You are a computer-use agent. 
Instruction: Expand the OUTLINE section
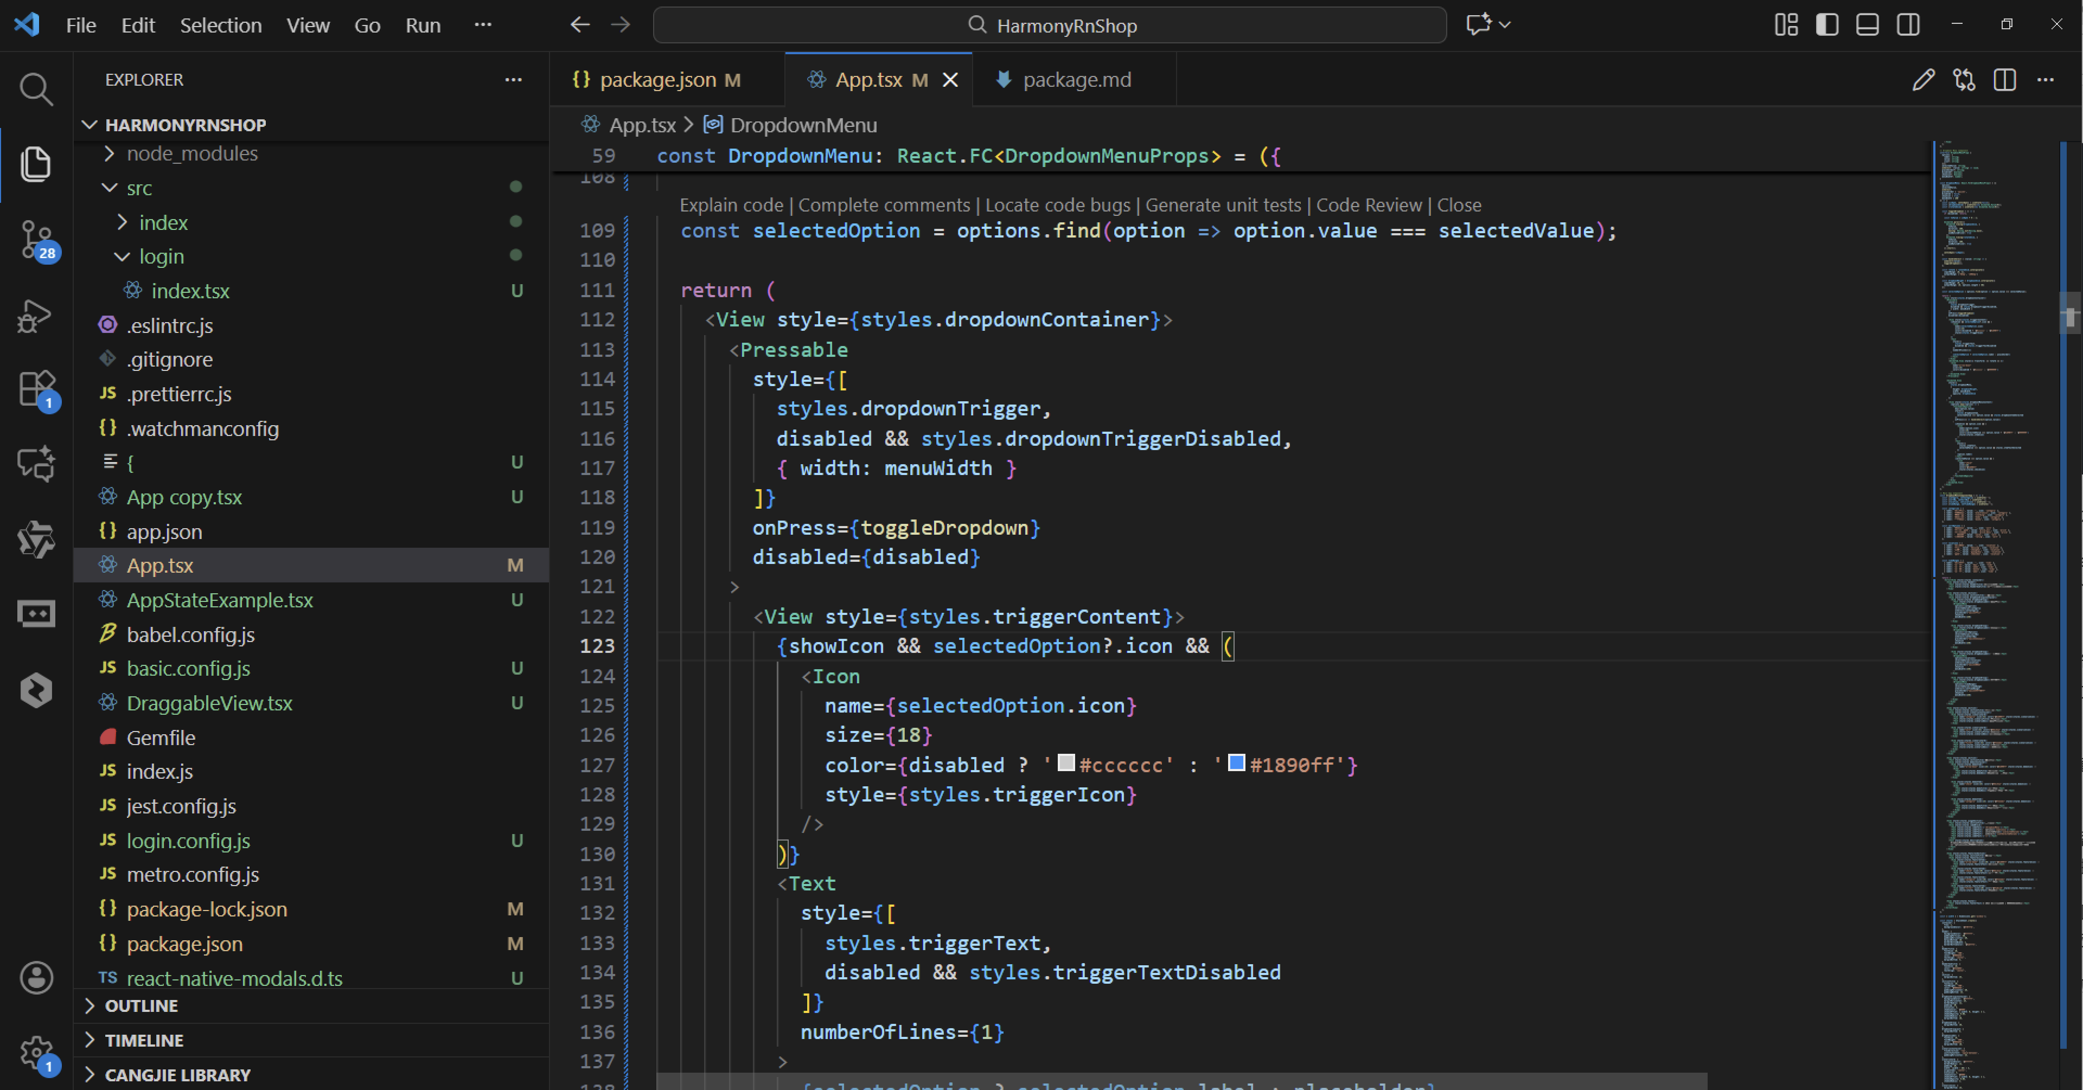click(140, 1006)
